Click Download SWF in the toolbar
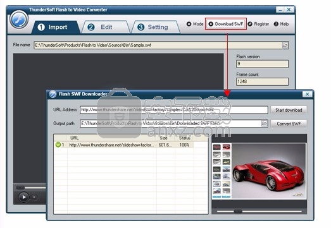 [226, 24]
